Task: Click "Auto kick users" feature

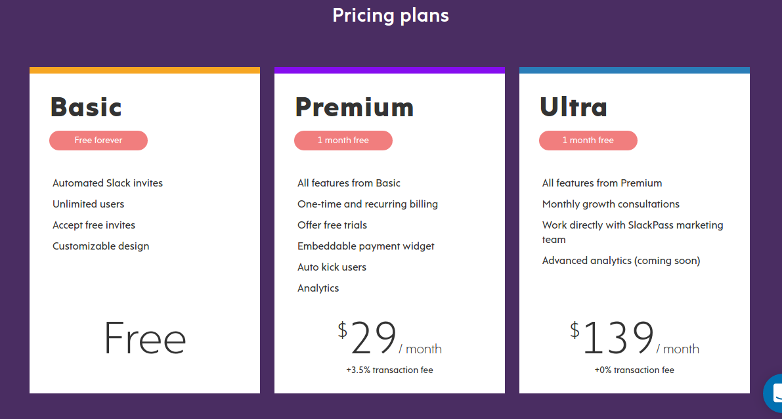Action: pos(332,267)
